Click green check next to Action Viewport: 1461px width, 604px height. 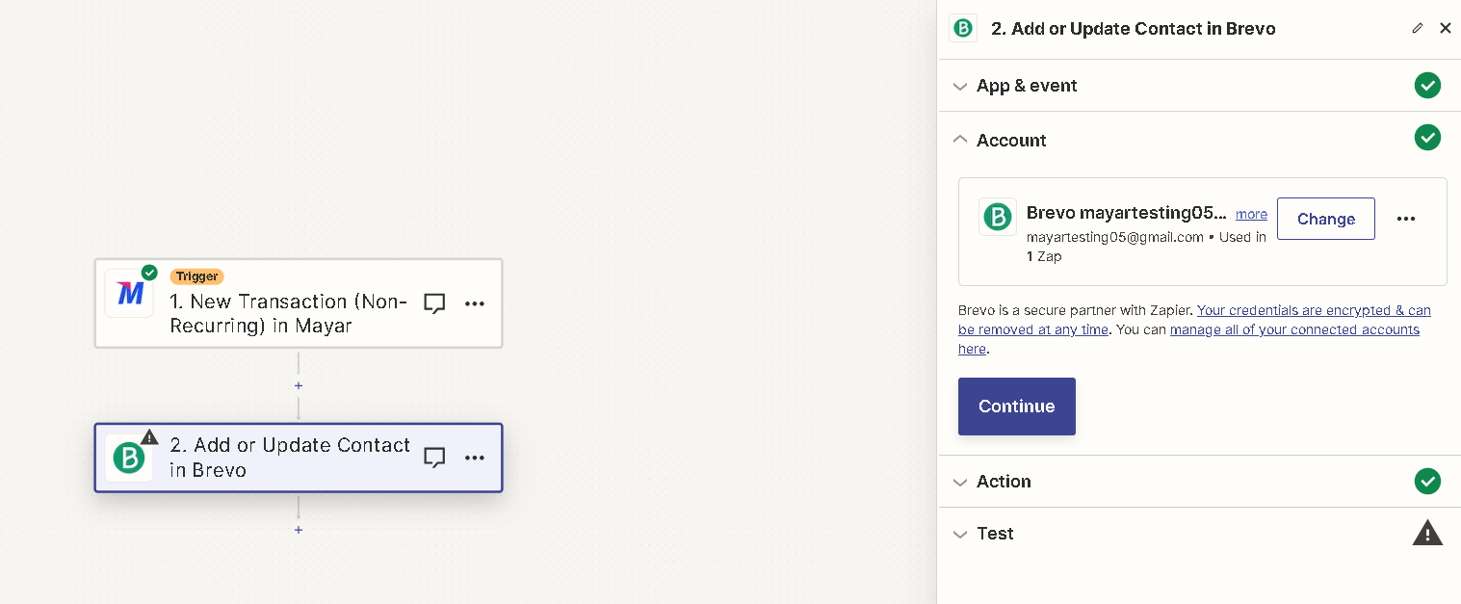(1427, 481)
